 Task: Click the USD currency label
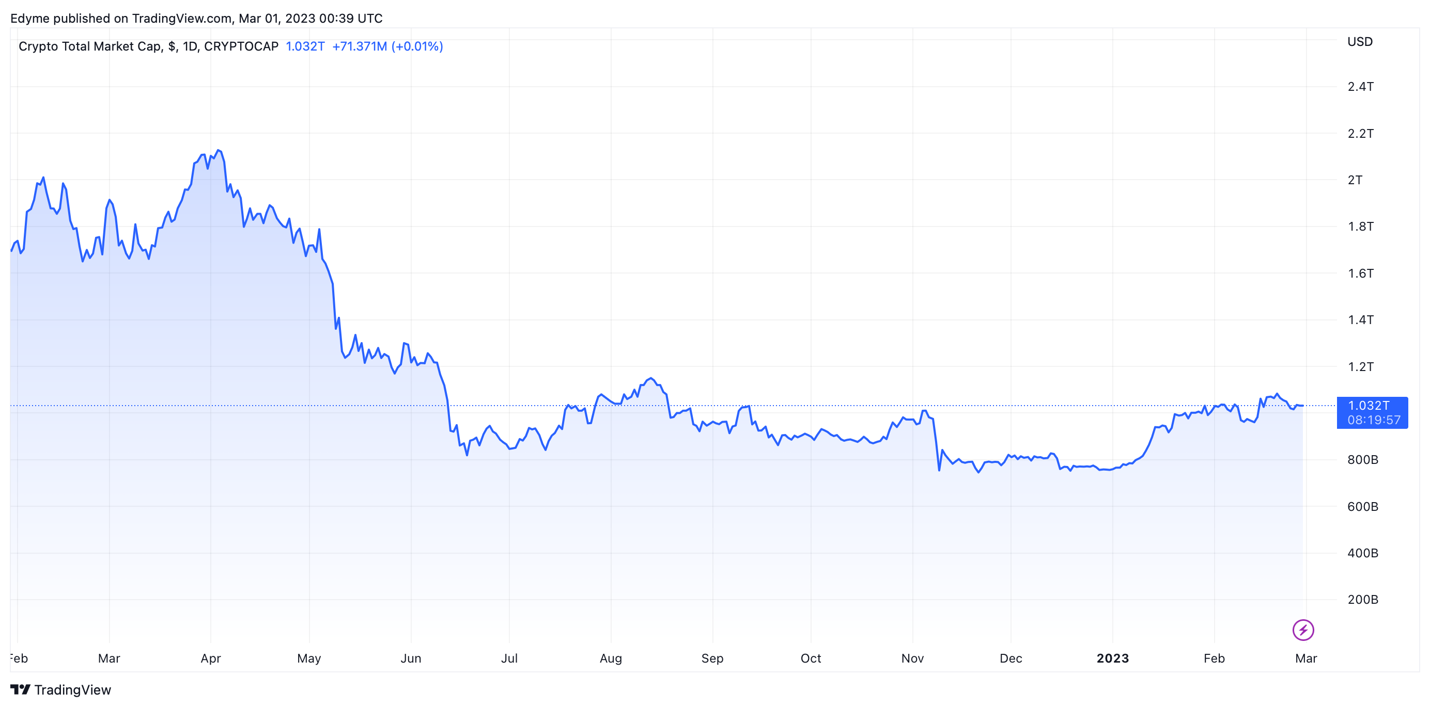click(x=1360, y=42)
